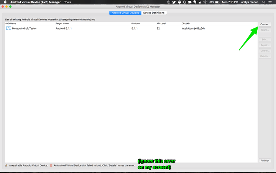Click platform value 5.1.1
Screen dimensions: 276x173
pyautogui.click(x=135, y=28)
